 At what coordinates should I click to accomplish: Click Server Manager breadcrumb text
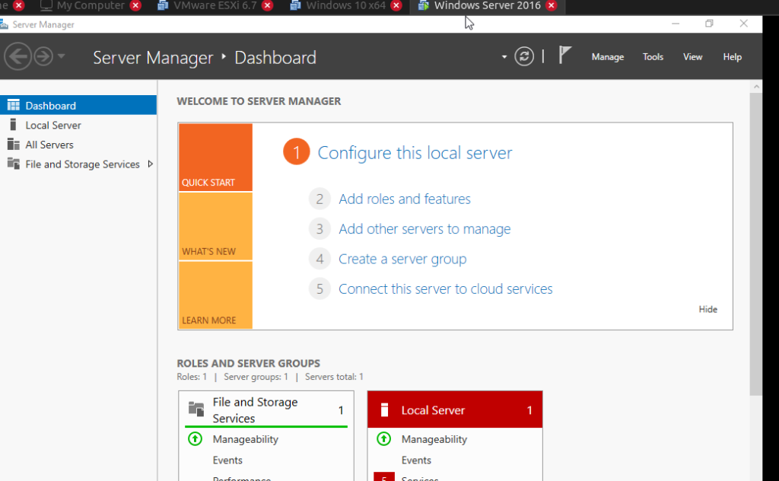coord(153,58)
